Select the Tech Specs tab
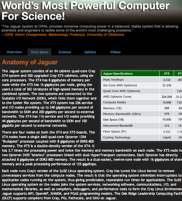The height and width of the screenshot is (201, 182). (40, 52)
